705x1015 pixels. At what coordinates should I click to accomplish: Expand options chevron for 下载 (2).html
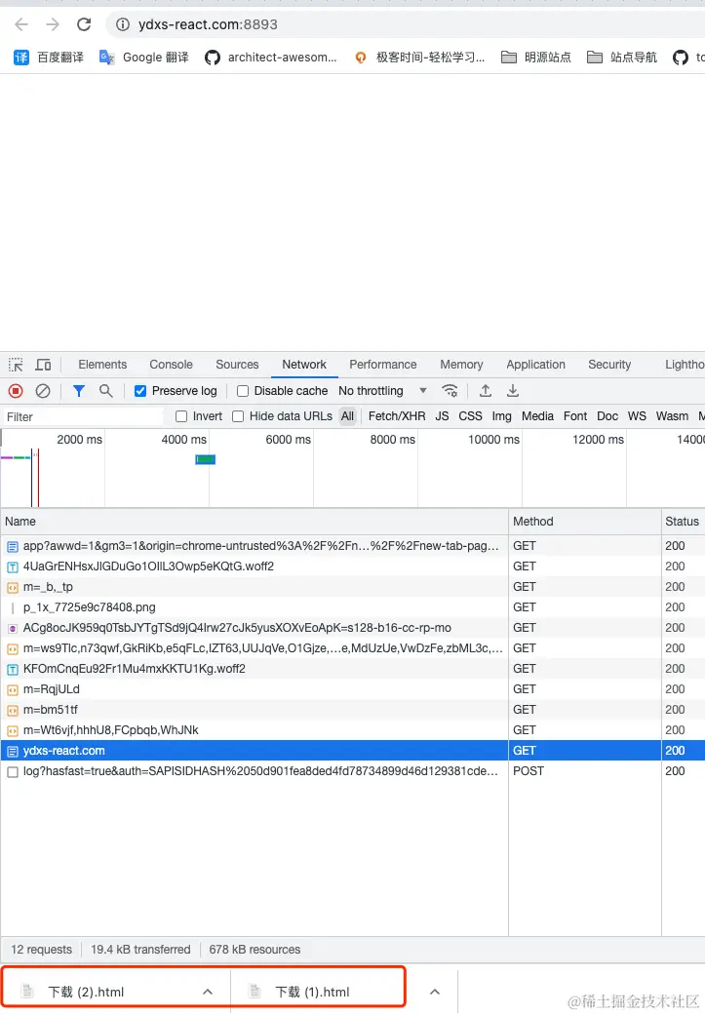(208, 992)
